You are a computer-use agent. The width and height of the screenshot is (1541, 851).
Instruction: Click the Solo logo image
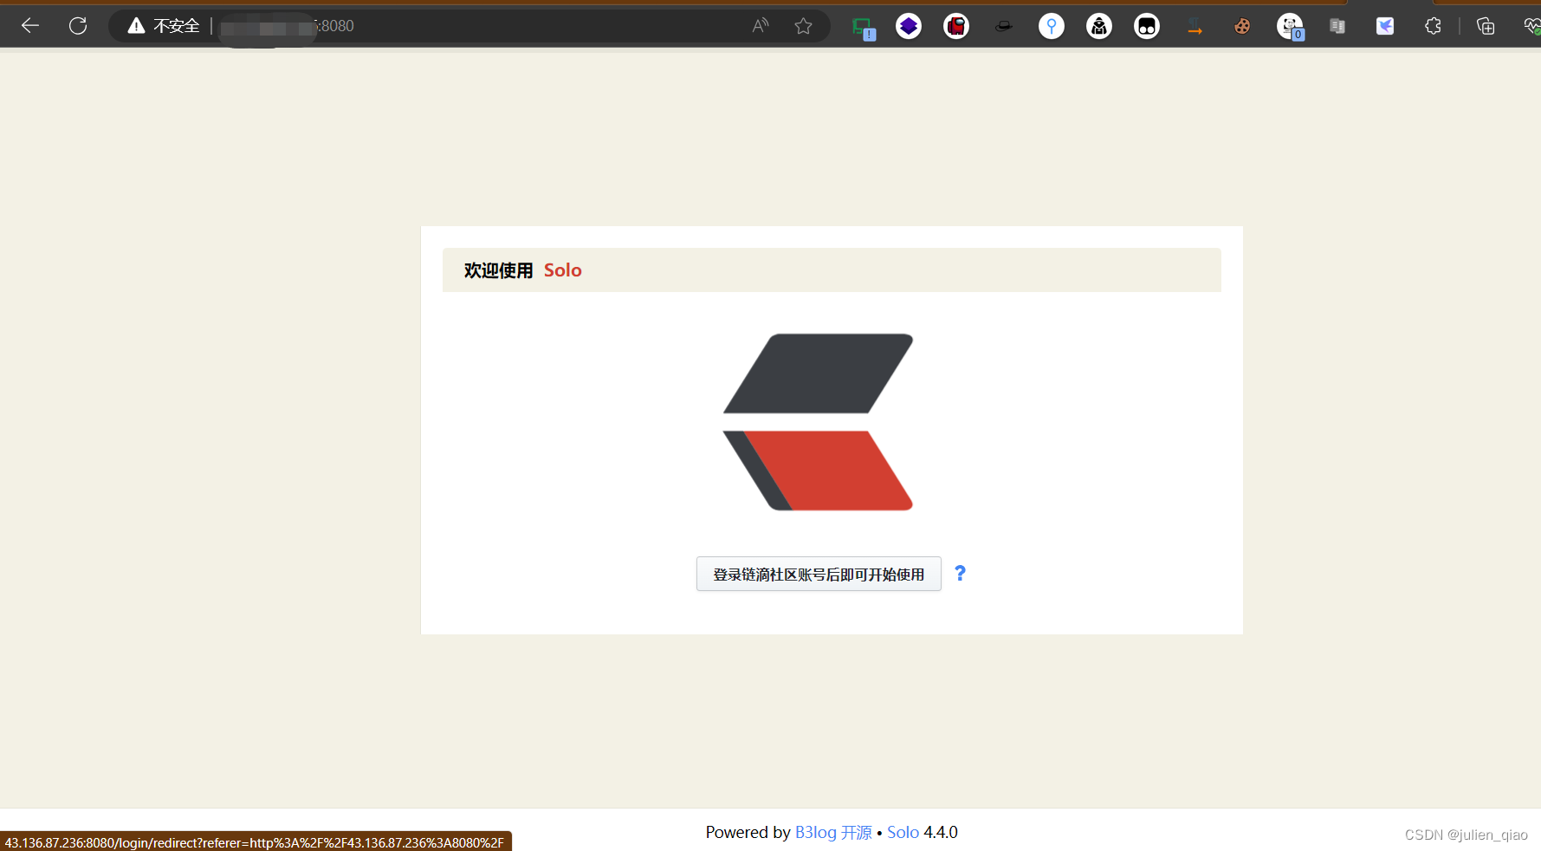click(819, 422)
